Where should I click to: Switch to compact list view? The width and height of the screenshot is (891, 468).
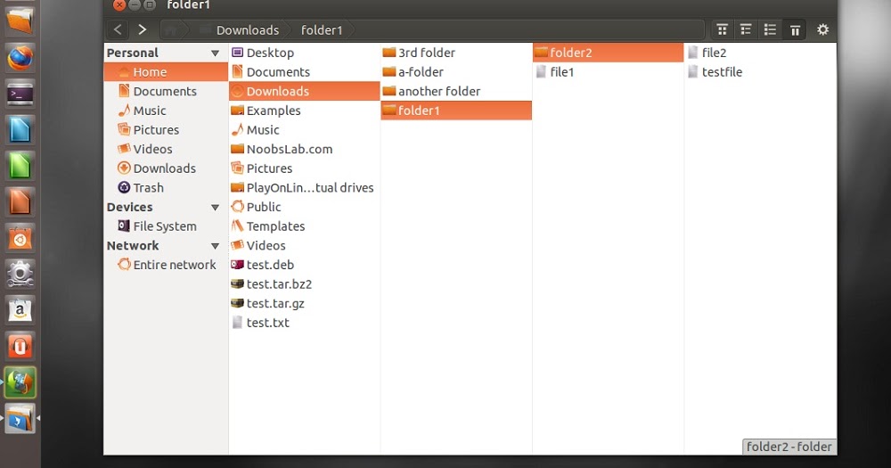click(770, 29)
